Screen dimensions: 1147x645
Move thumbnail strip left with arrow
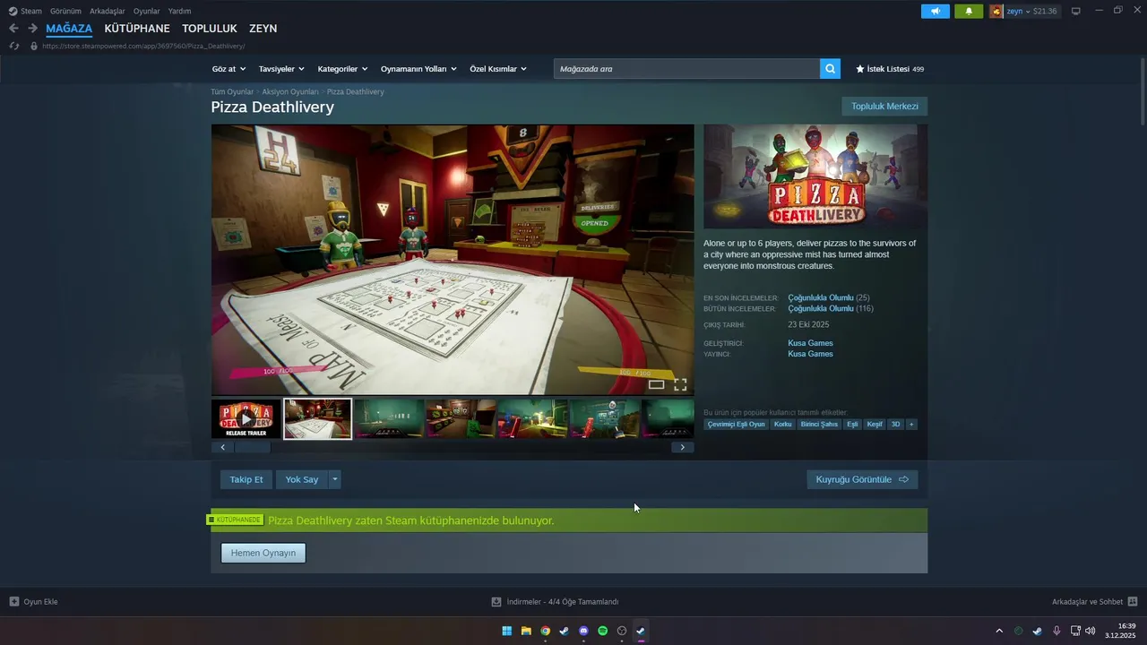pos(223,447)
